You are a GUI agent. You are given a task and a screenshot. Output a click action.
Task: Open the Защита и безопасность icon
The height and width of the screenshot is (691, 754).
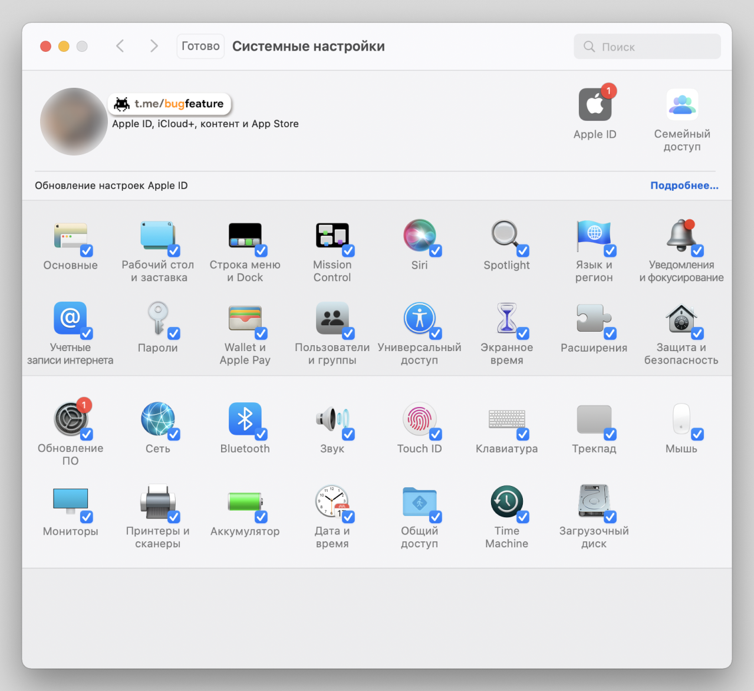pos(681,319)
